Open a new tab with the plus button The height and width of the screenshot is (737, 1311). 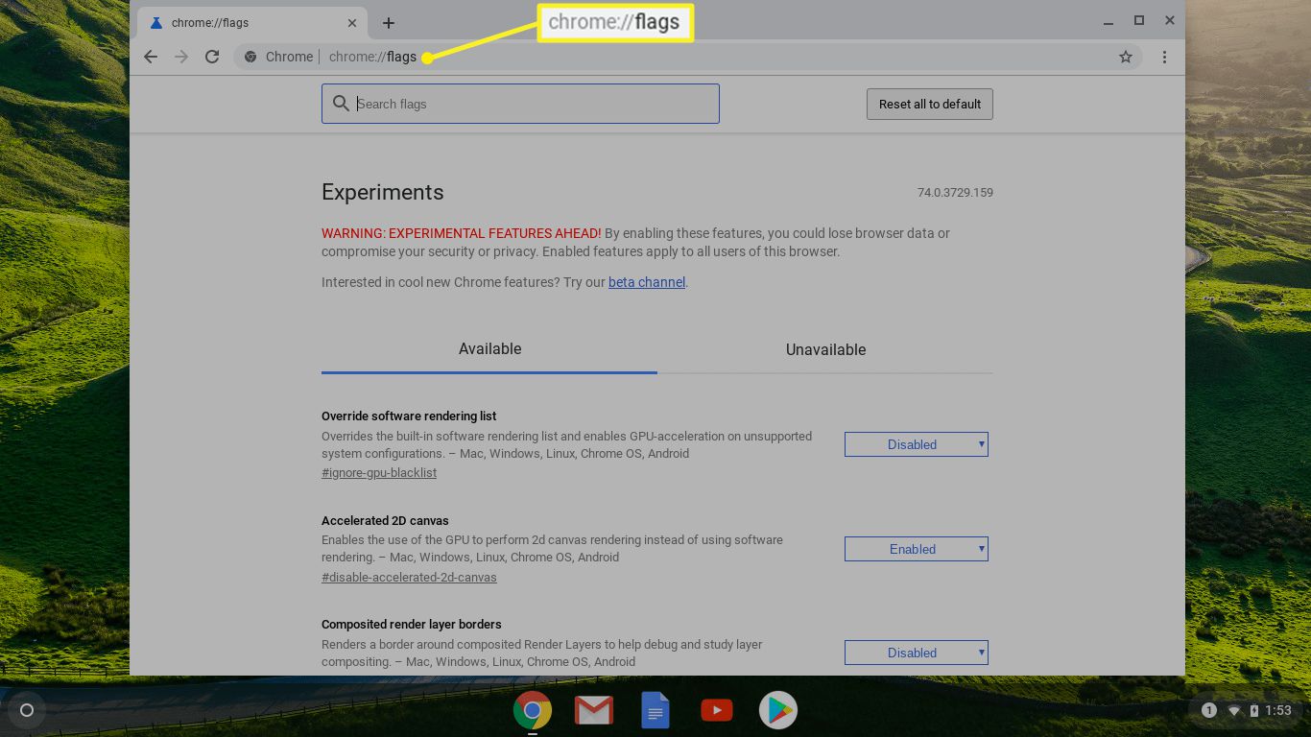coord(388,23)
